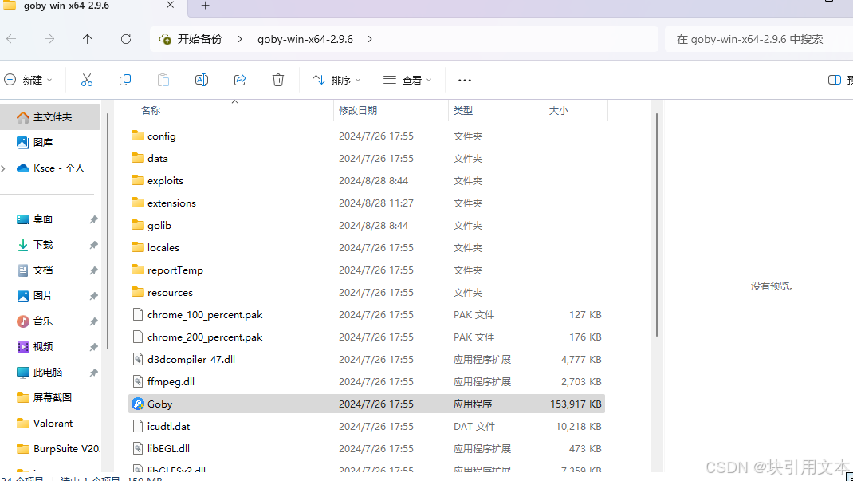853x481 pixels.
Task: Open a new tab with plus button
Action: pos(205,6)
